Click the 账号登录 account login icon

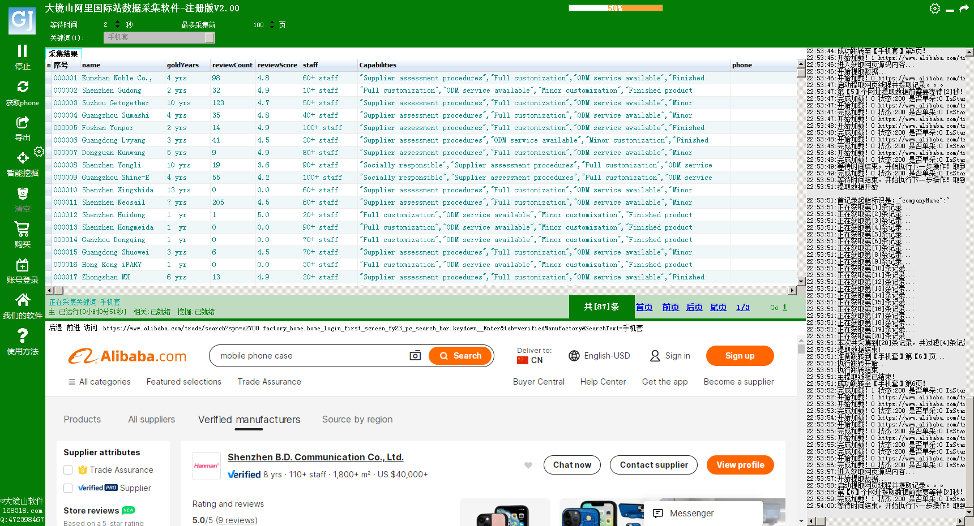22,265
